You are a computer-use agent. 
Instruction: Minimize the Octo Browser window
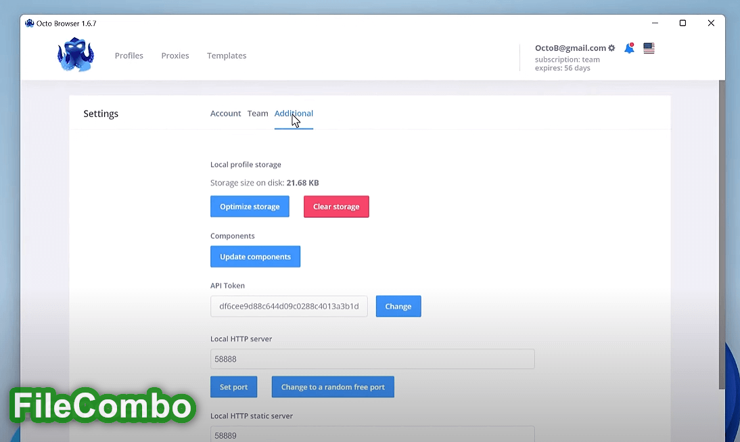(x=655, y=23)
